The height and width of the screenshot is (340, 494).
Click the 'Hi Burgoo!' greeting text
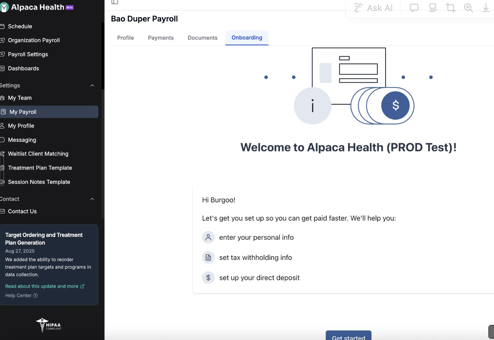[219, 200]
